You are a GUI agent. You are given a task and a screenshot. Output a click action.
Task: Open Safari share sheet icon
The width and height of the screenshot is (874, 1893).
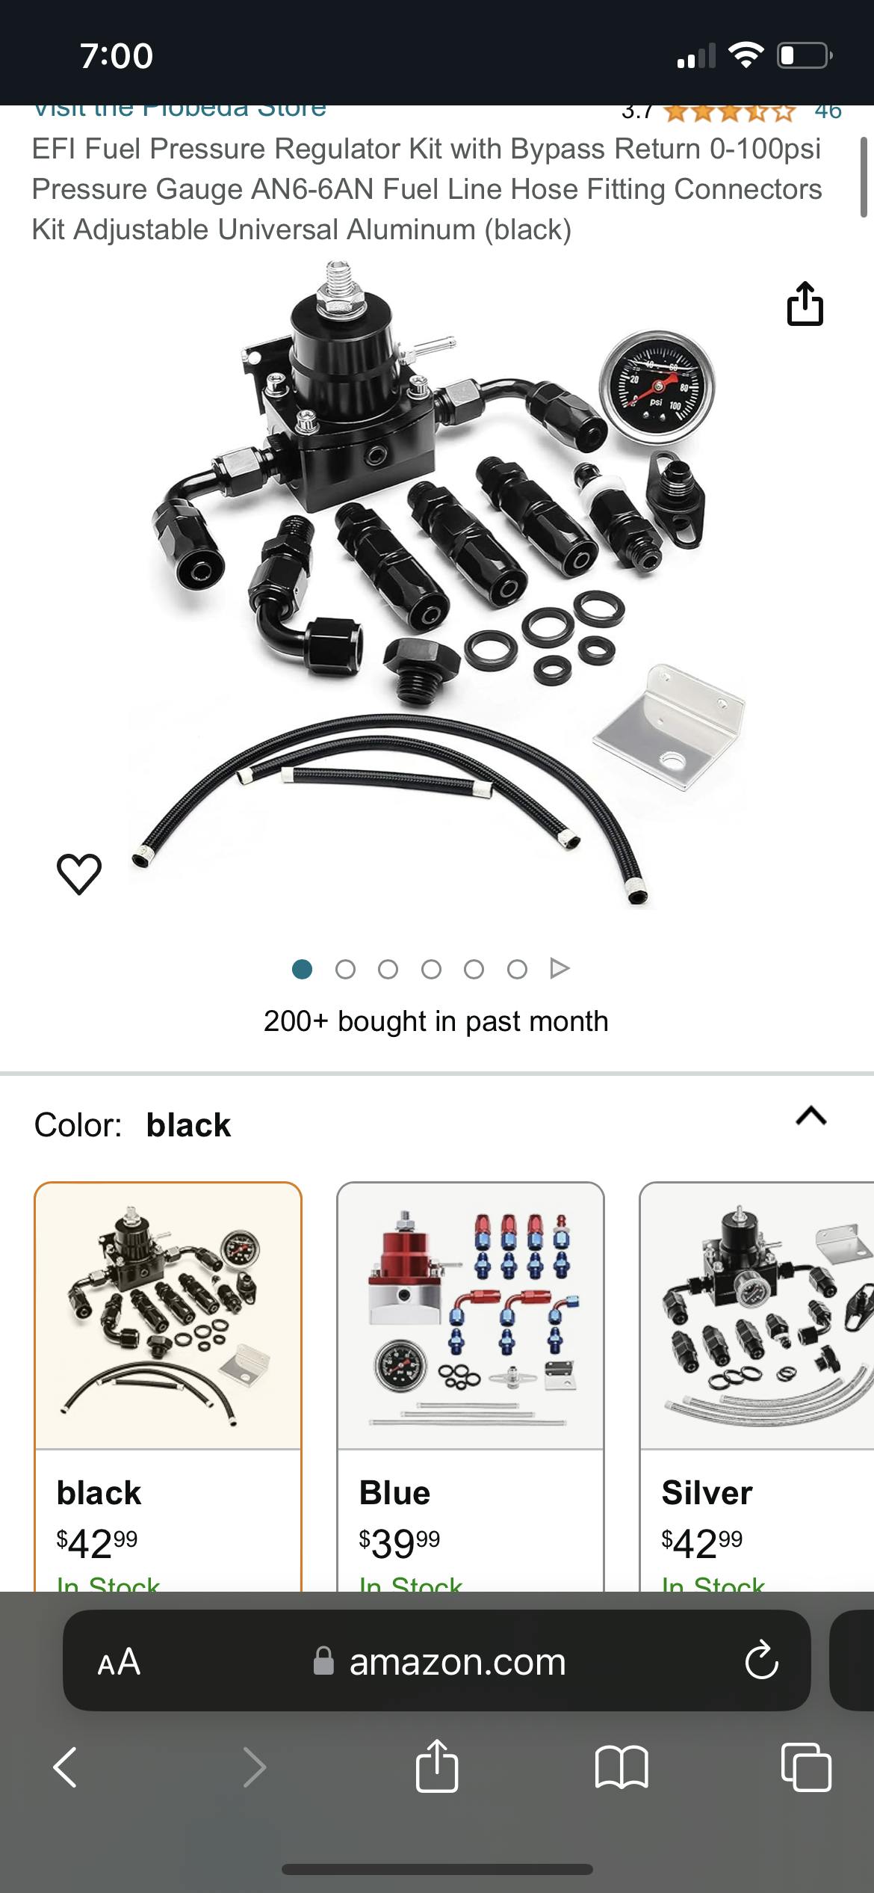tap(437, 1766)
